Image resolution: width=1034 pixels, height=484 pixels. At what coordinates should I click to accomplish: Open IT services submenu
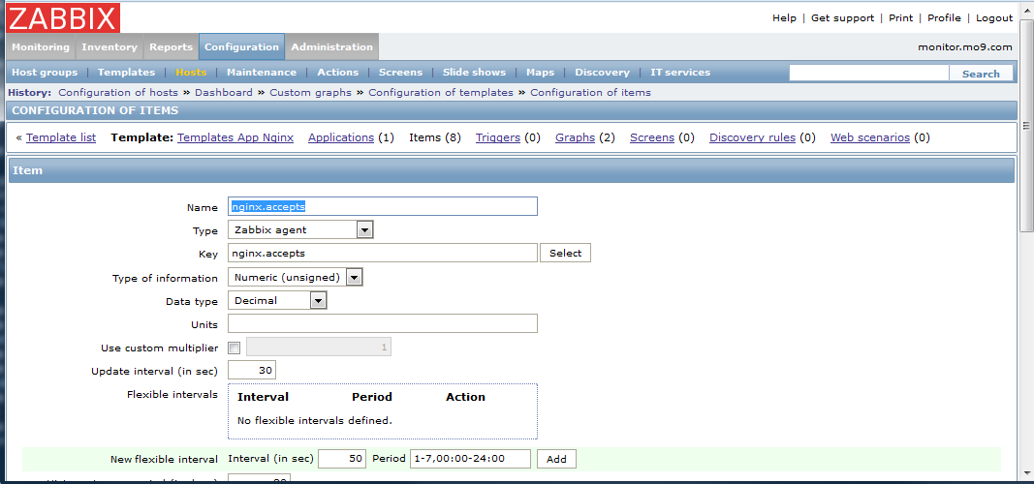[680, 73]
